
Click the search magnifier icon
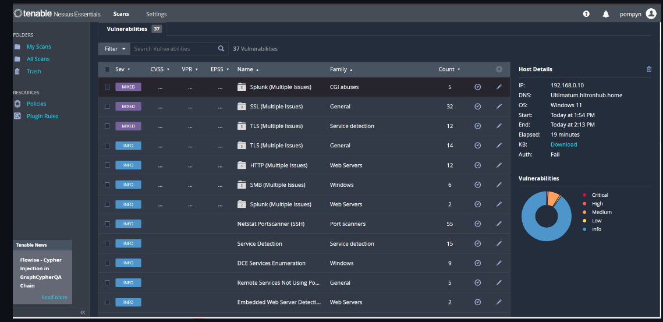point(221,49)
